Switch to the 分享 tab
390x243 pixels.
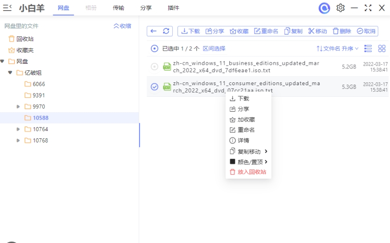(x=146, y=8)
